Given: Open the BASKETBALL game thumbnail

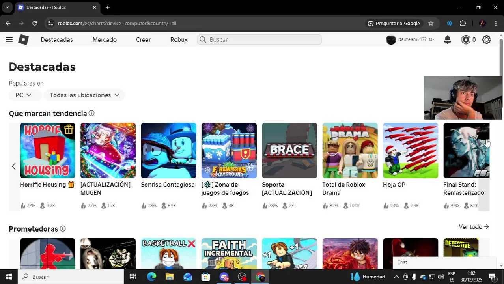Looking at the screenshot, I should (168, 254).
